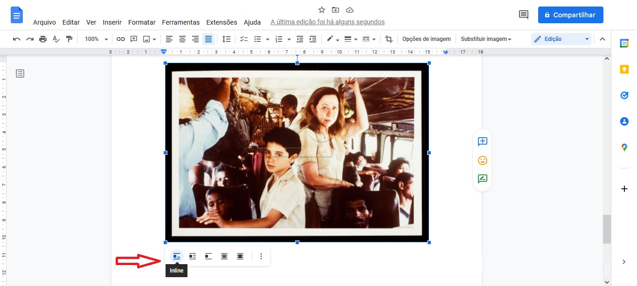Viewport: 637px width, 286px height.
Task: Open the Extensões menu
Action: 222,22
